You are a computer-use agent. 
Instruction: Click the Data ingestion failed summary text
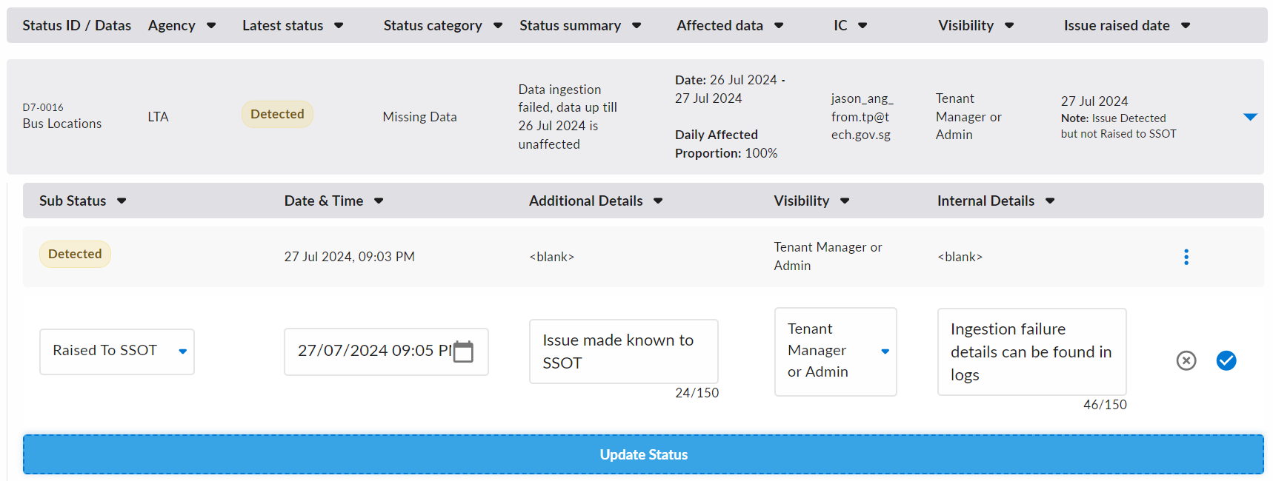568,117
